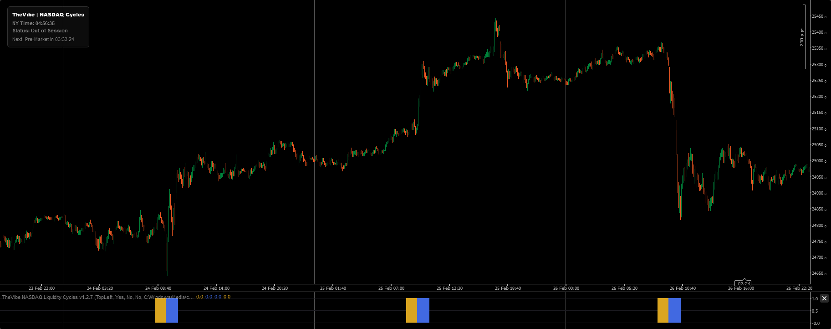Close the liquidity cycles indicator panel

[x=824, y=298]
